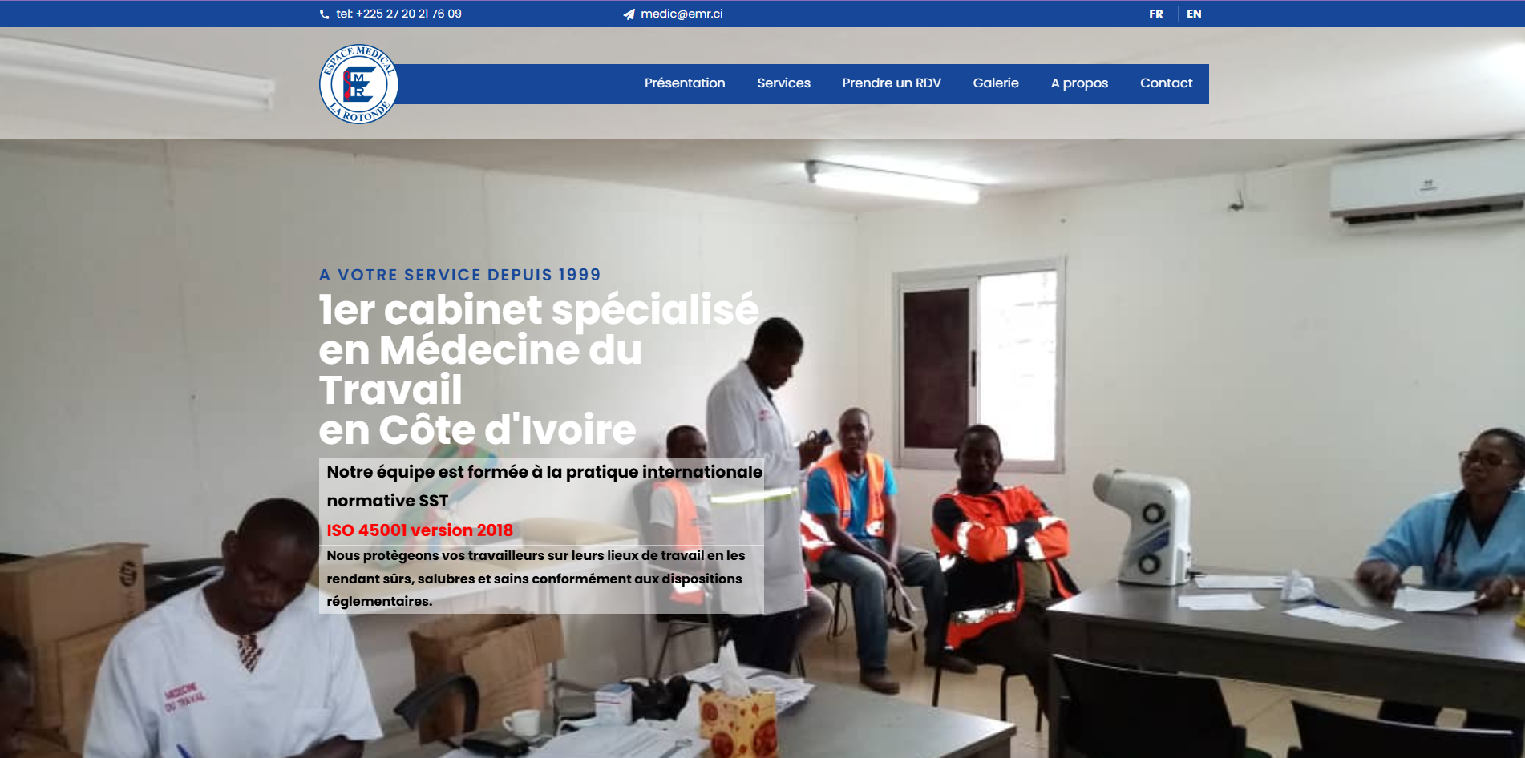Click the 'Nous protègeons vos travailleurs' paragraph
Viewport: 1525px width, 758px height.
pyautogui.click(x=536, y=579)
